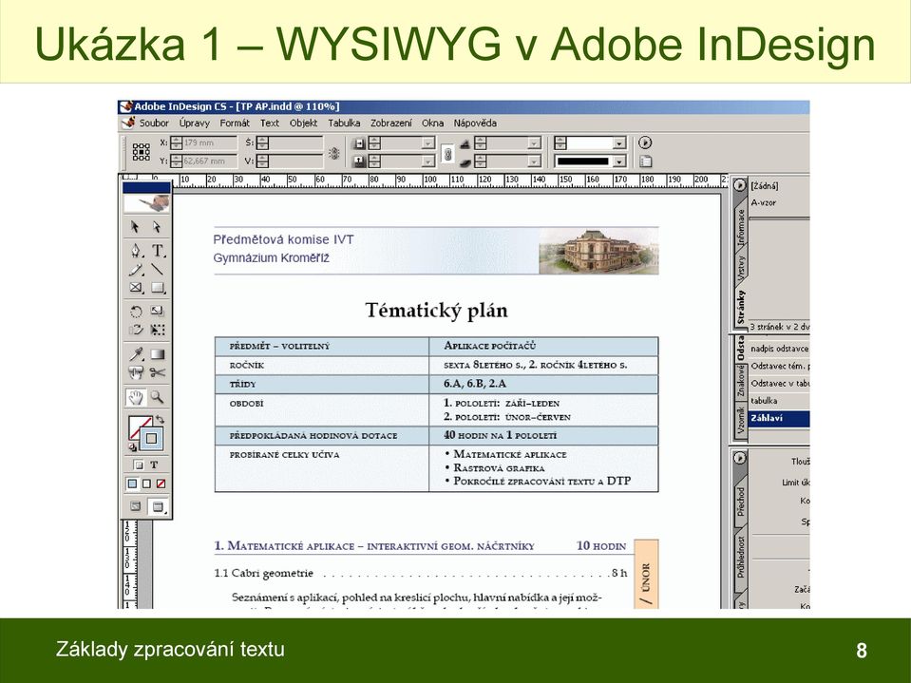This screenshot has height=683, width=911.
Task: Open the control palette flyout menu circle button
Action: click(645, 142)
